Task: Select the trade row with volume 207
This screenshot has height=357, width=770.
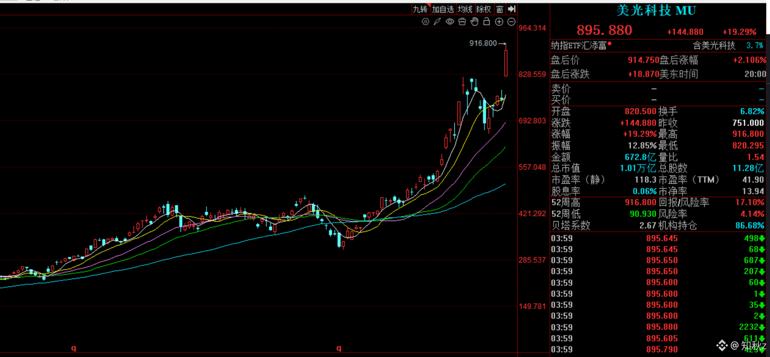Action: point(658,272)
